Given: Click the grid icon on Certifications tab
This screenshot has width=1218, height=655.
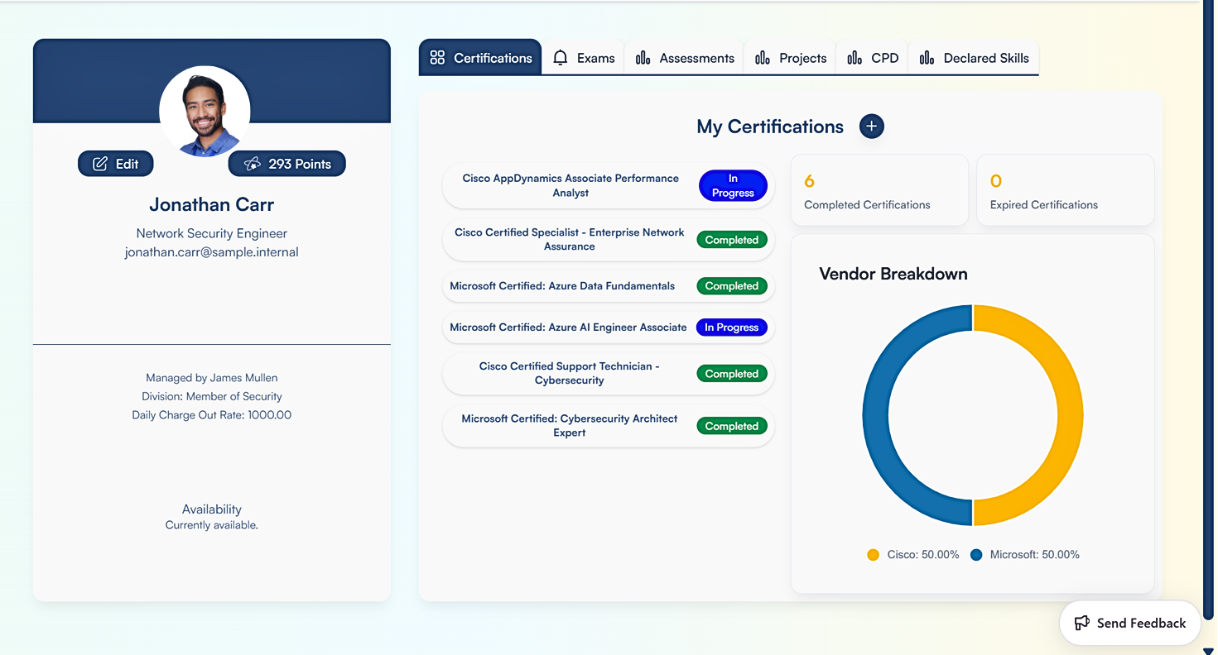Looking at the screenshot, I should 437,58.
